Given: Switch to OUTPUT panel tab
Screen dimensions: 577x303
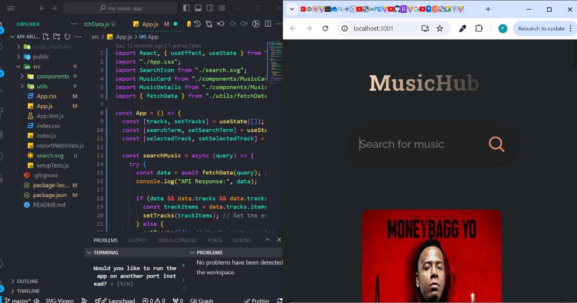Looking at the screenshot, I should (138, 240).
